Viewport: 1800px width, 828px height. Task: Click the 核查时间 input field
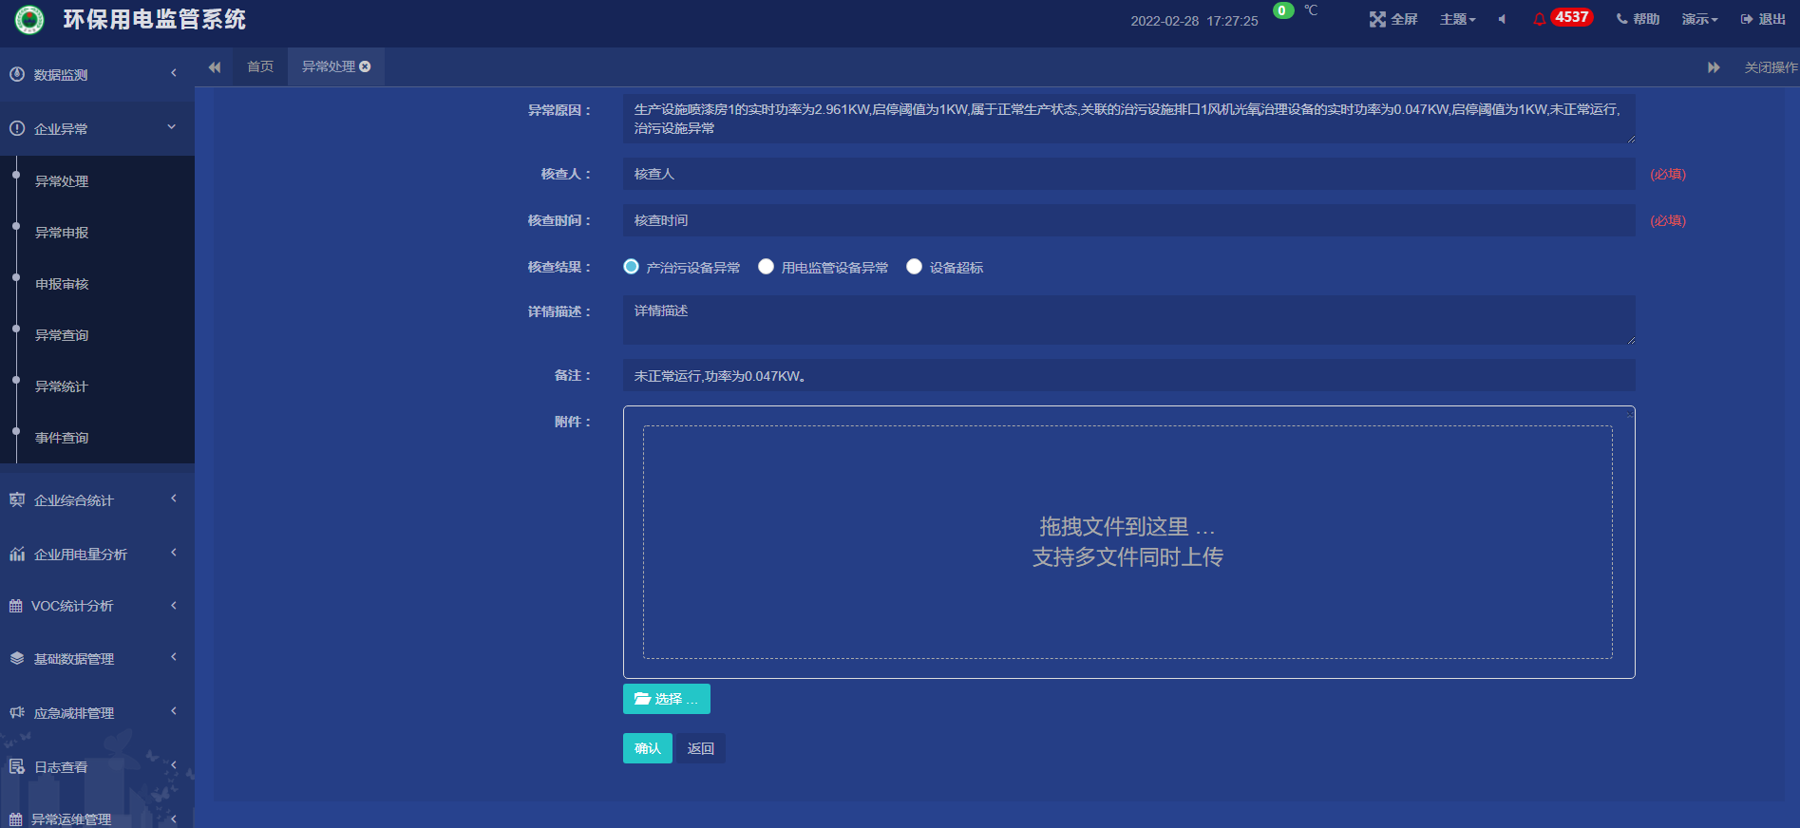click(x=1127, y=220)
